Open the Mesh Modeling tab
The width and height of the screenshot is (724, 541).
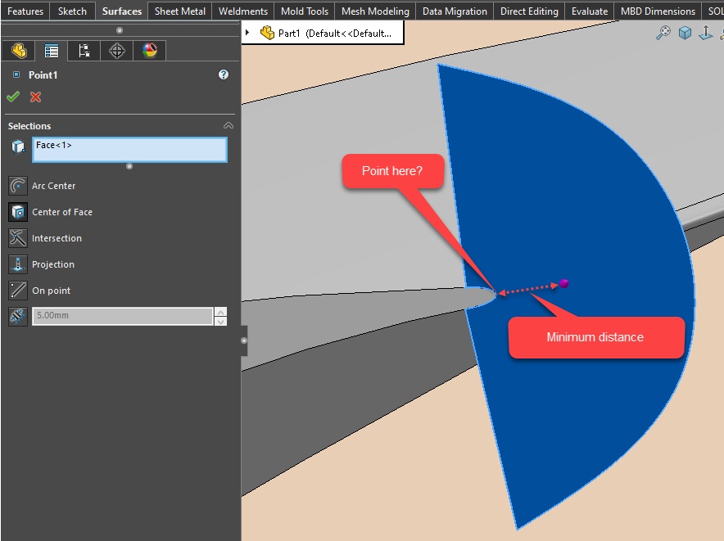click(x=375, y=11)
